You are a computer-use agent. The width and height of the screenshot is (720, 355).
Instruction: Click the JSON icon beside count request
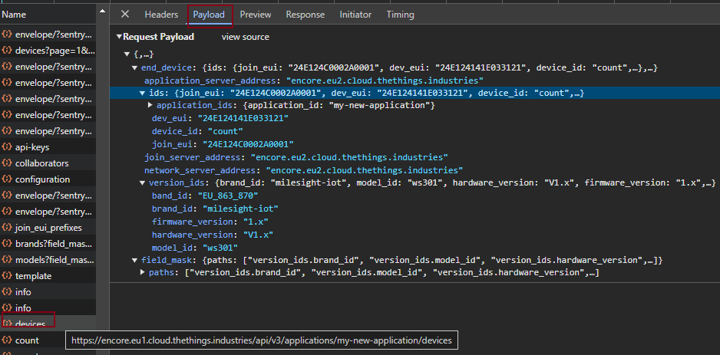click(7, 340)
